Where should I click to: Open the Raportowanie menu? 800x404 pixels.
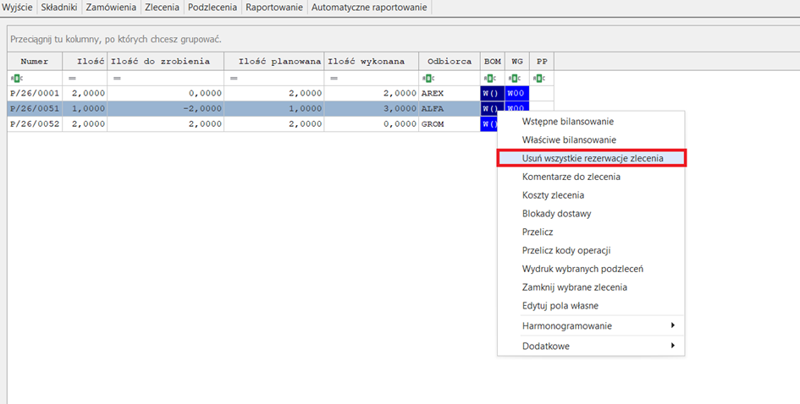tap(273, 8)
